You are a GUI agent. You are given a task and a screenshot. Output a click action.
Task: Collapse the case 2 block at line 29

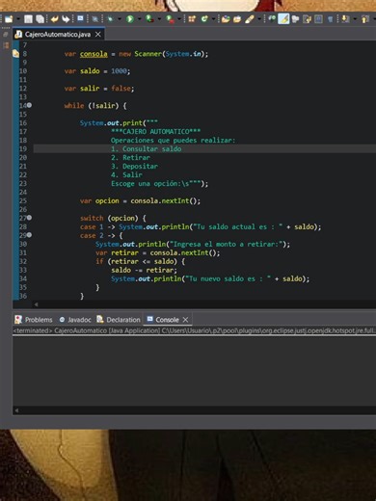tap(29, 235)
